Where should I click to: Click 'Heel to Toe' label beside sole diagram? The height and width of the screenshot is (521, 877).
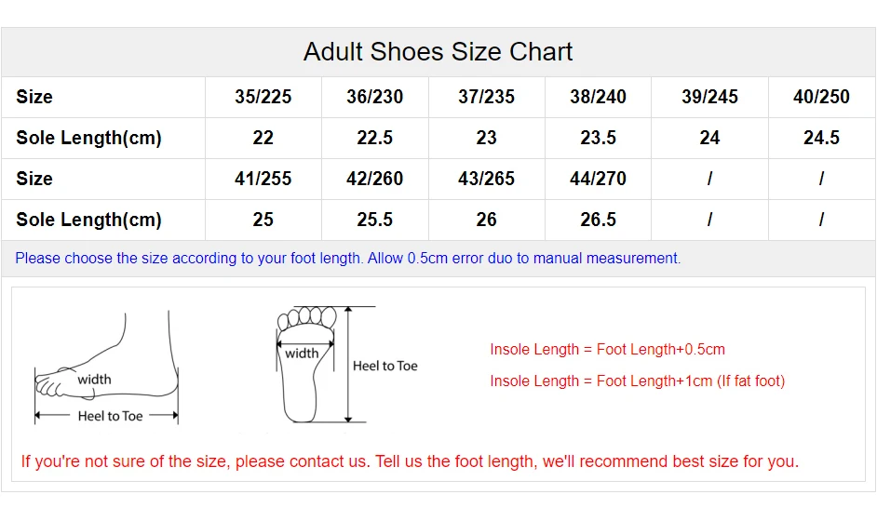point(385,367)
